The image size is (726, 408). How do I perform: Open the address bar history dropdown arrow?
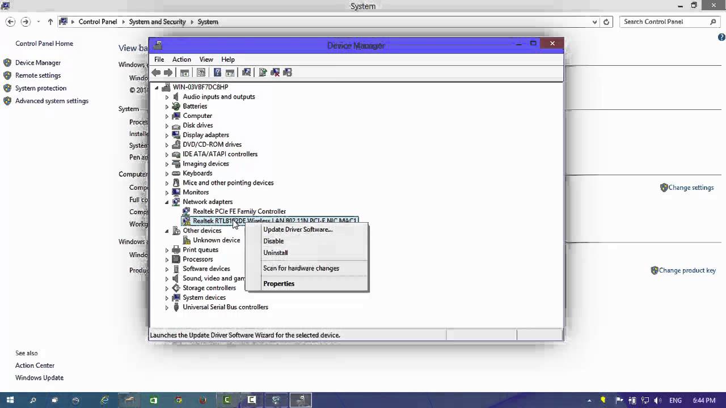[594, 22]
